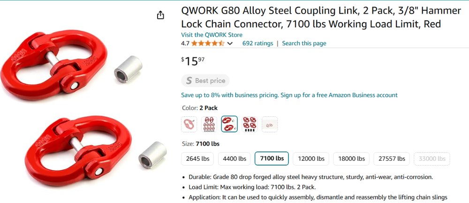Click the share icon above product image

[160, 15]
